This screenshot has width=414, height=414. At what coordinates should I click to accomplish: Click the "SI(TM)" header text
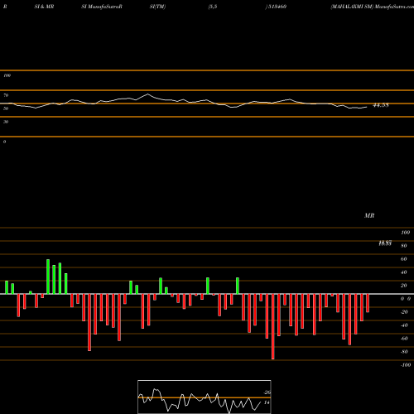pos(157,7)
